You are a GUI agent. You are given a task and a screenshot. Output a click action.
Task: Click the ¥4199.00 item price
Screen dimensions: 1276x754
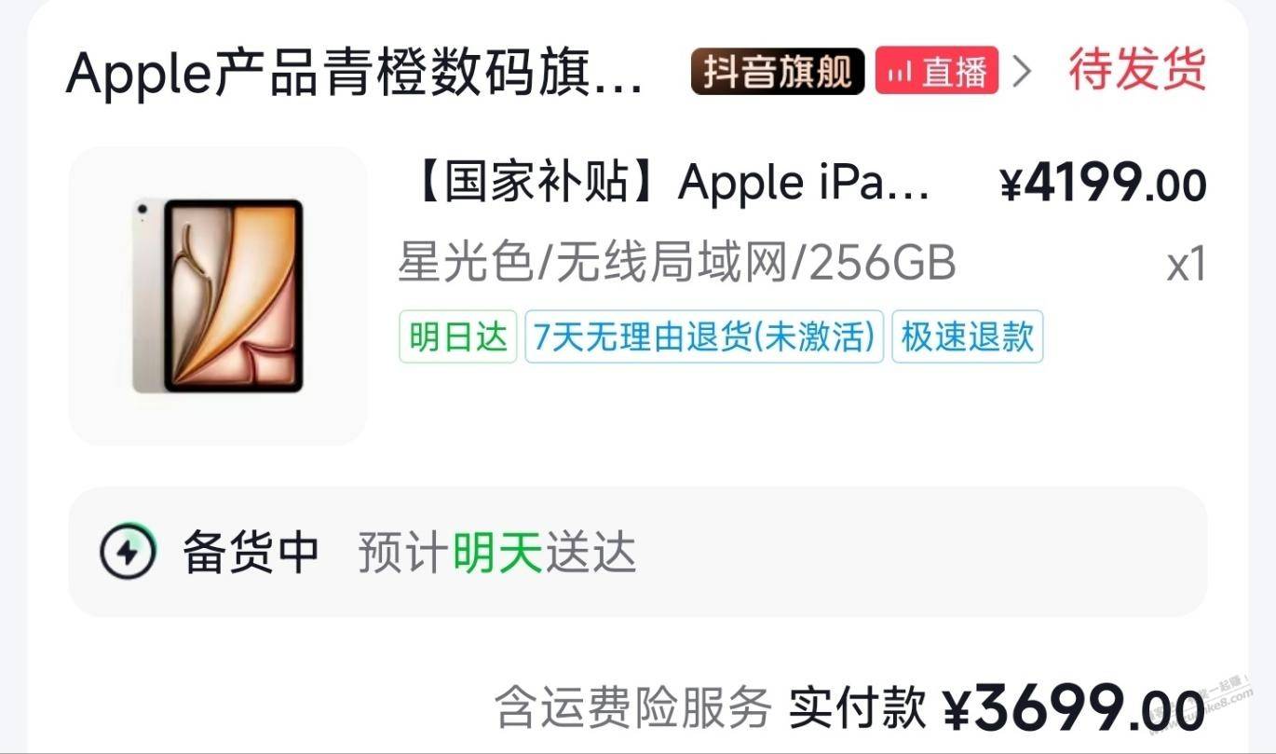[x=1104, y=185]
